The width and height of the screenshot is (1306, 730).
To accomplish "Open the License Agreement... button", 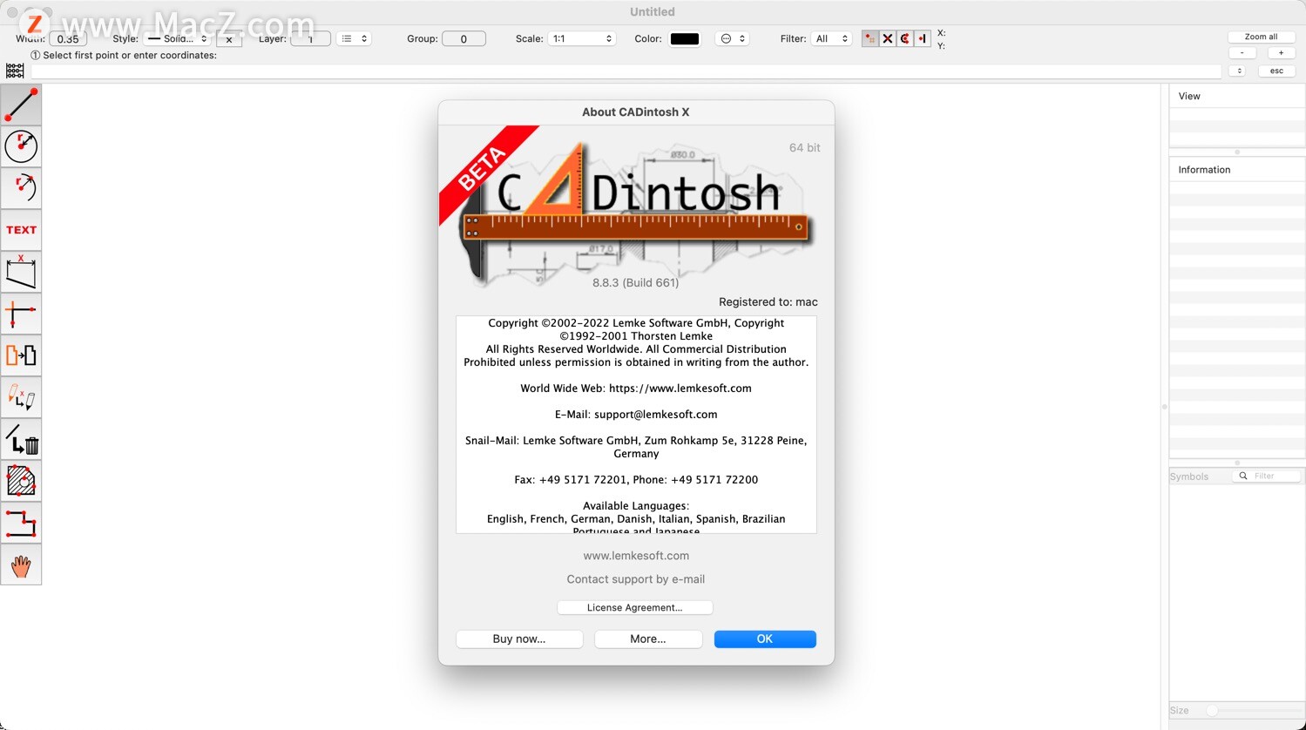I will (635, 607).
